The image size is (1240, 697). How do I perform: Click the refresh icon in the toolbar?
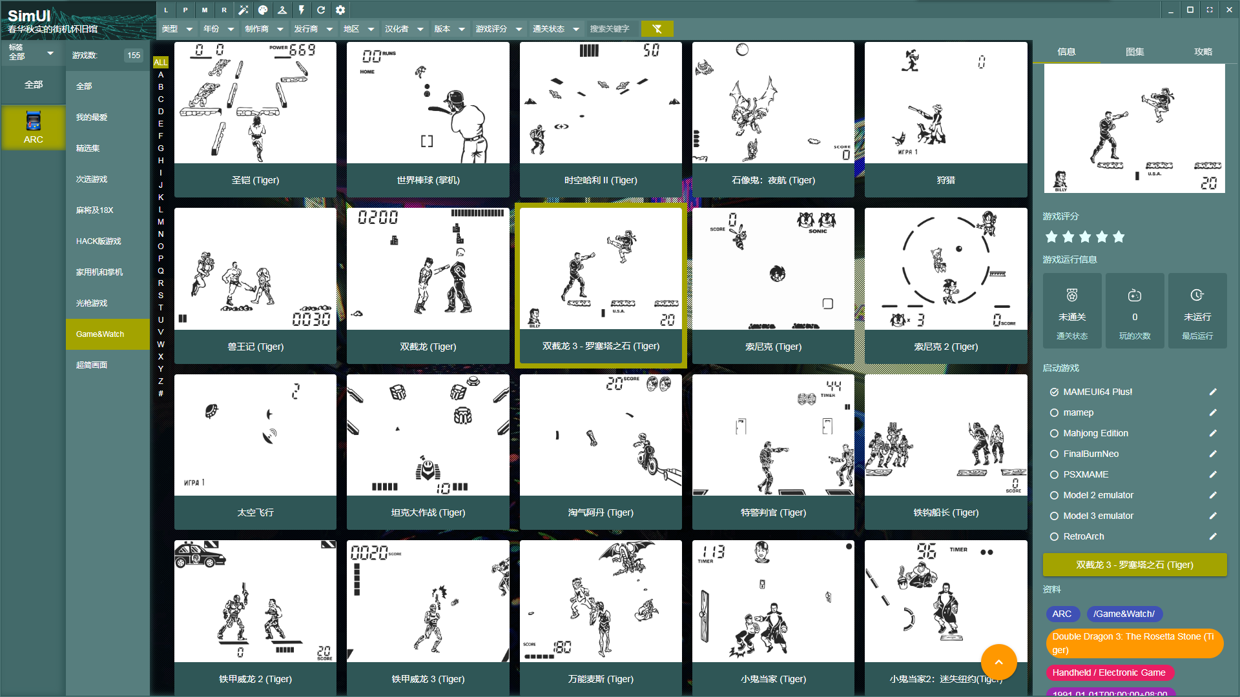pyautogui.click(x=321, y=10)
